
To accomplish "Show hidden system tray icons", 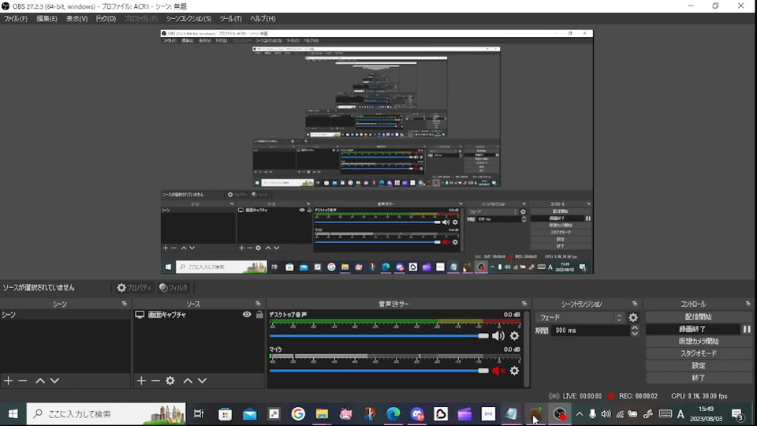I will pos(580,414).
